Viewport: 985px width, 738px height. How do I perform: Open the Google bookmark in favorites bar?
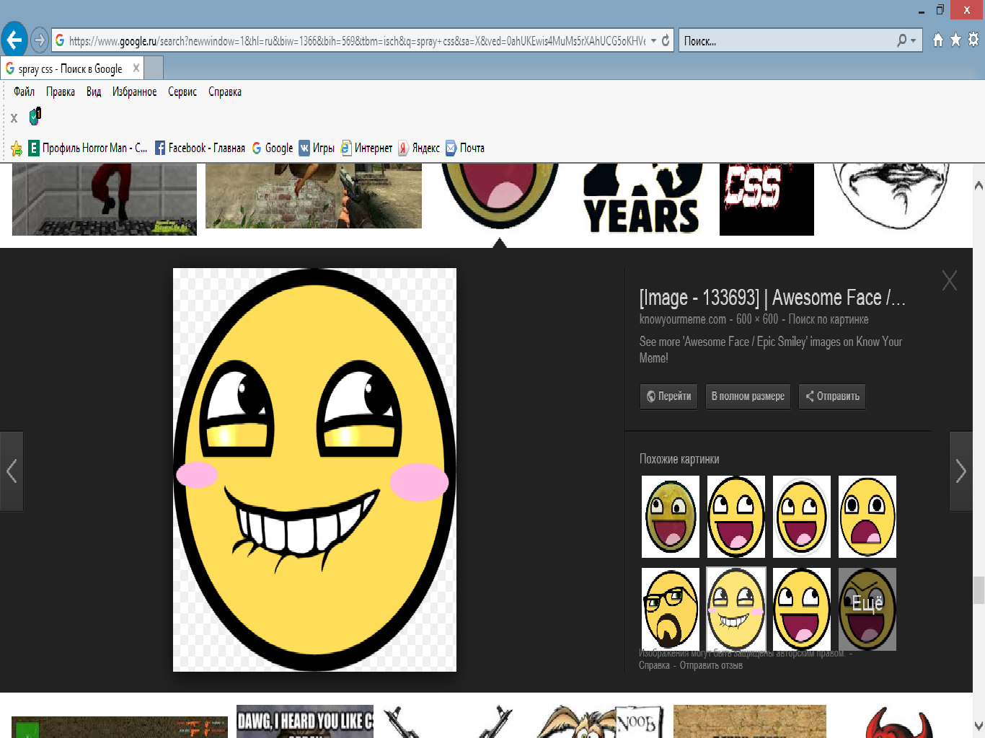273,148
